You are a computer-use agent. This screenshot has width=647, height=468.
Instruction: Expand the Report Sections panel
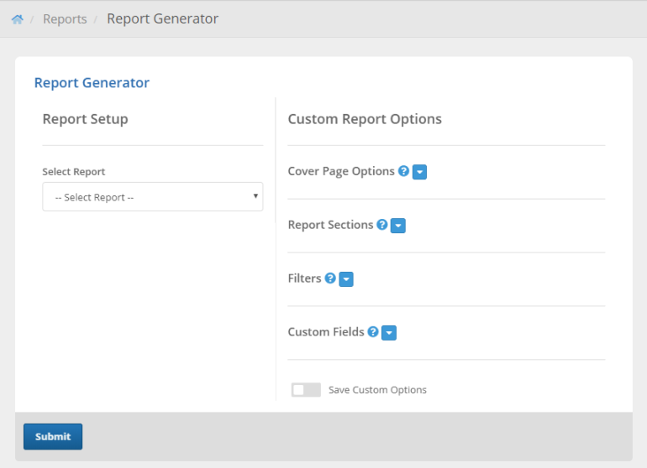click(398, 226)
